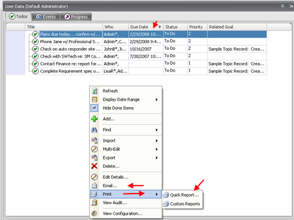Expand the Display Date Range submenu arrow
This screenshot has width=294, height=220.
click(x=156, y=99)
